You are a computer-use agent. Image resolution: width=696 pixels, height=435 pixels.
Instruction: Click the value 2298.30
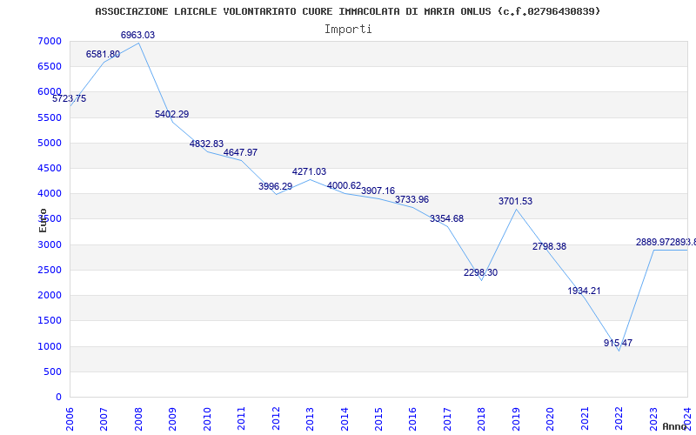point(481,273)
